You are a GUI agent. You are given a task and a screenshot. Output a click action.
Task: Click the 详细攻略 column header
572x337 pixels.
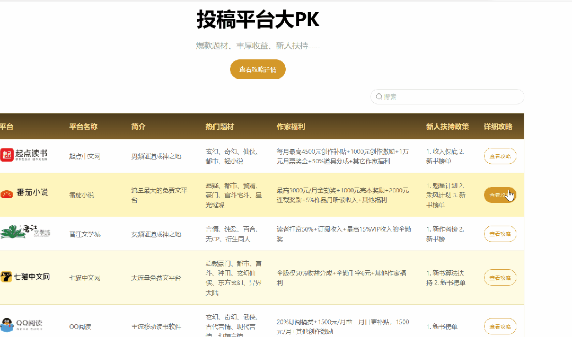point(498,127)
